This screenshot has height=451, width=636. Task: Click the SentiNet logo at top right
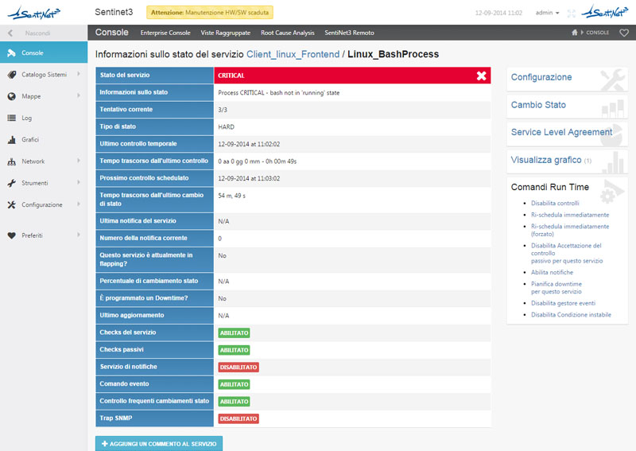tap(604, 12)
